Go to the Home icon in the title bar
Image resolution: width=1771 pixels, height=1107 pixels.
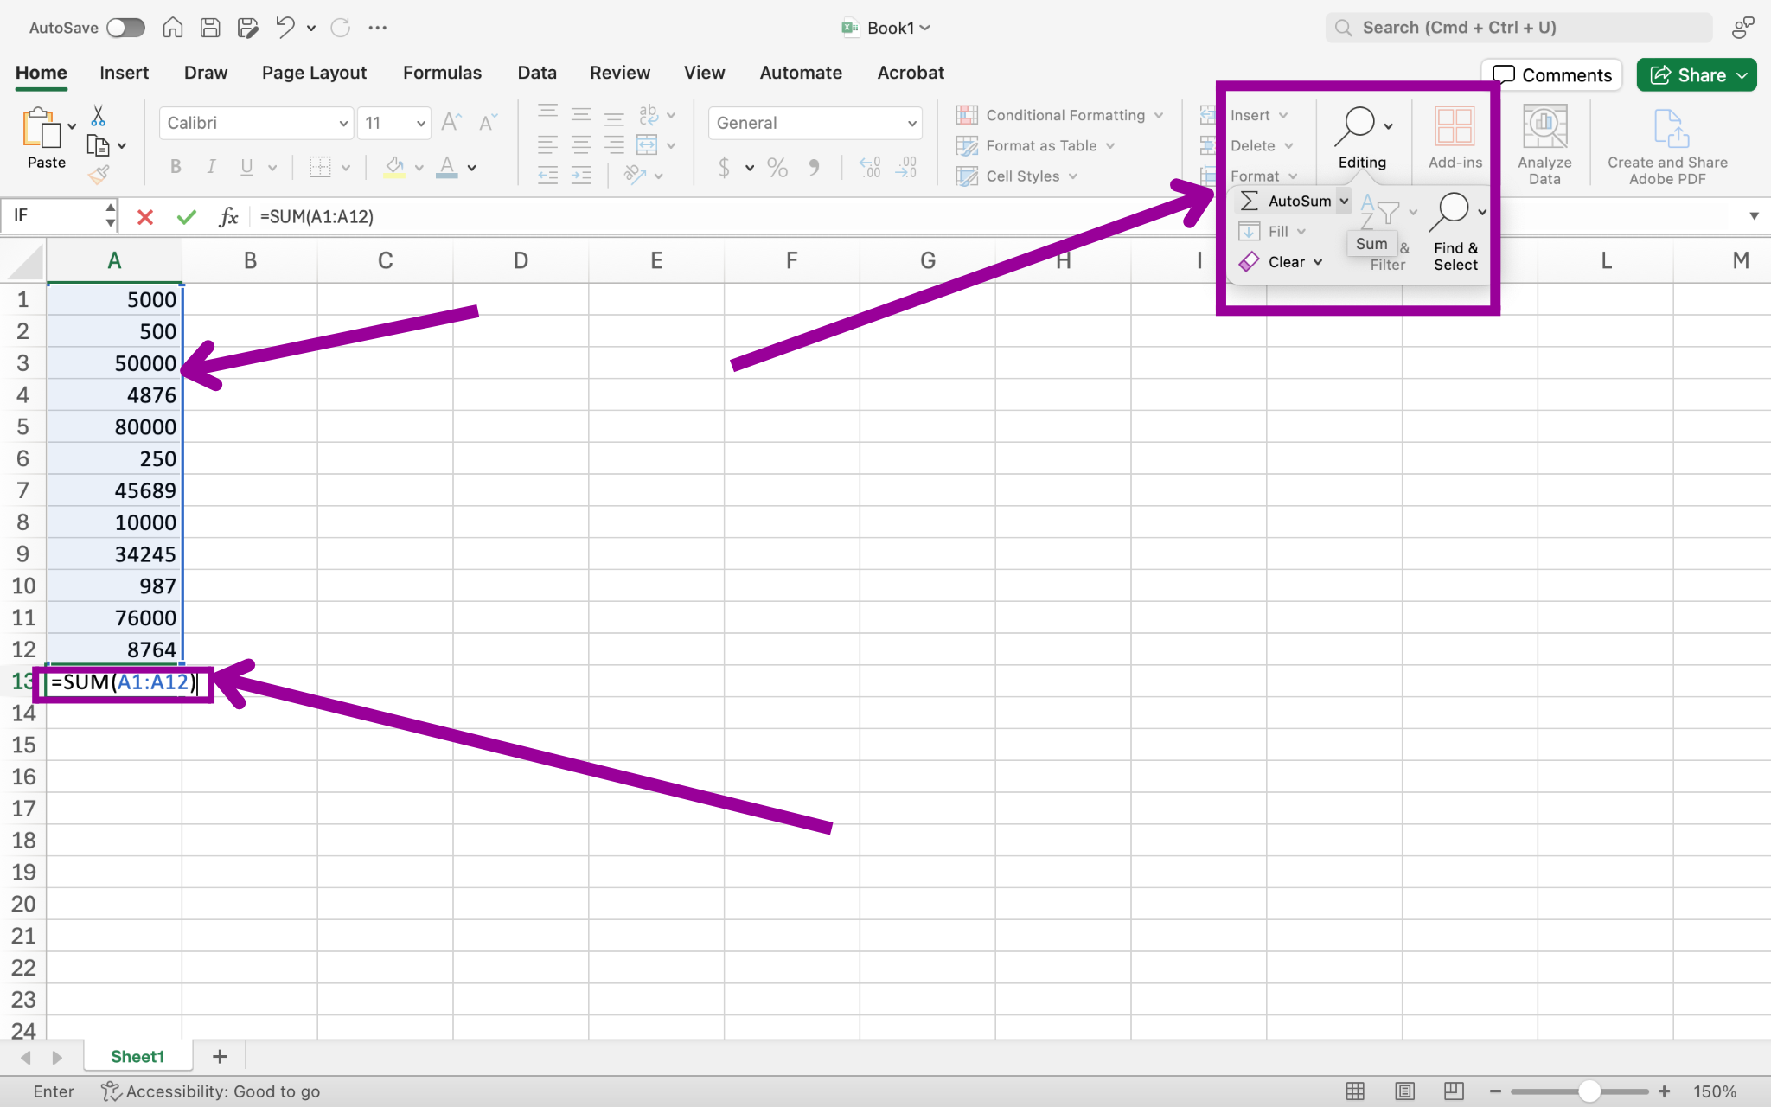point(173,28)
